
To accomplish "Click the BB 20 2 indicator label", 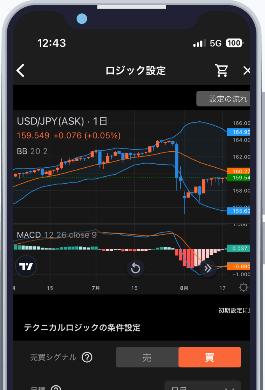I will coord(32,151).
